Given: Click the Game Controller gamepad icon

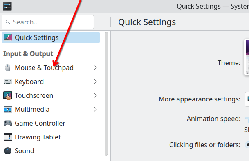Looking at the screenshot, I should 8,123.
